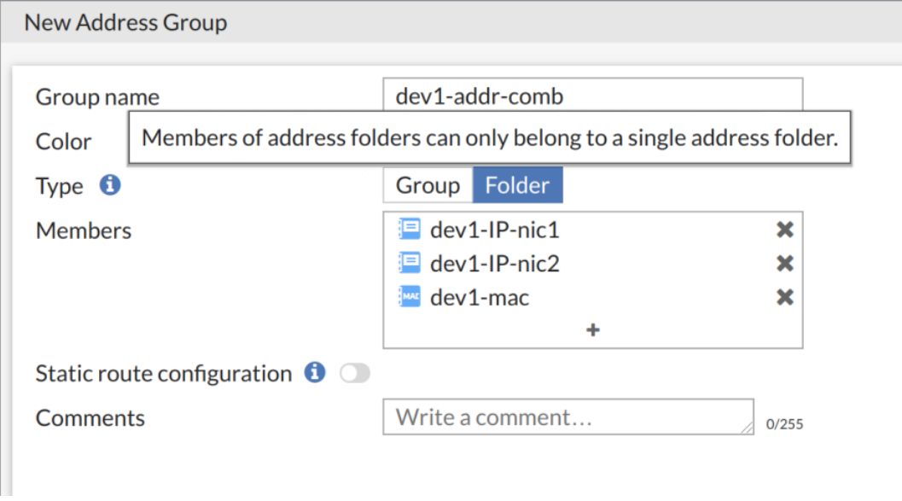Viewport: 902px width, 501px height.
Task: Click the Static route configuration info icon
Action: [x=316, y=373]
